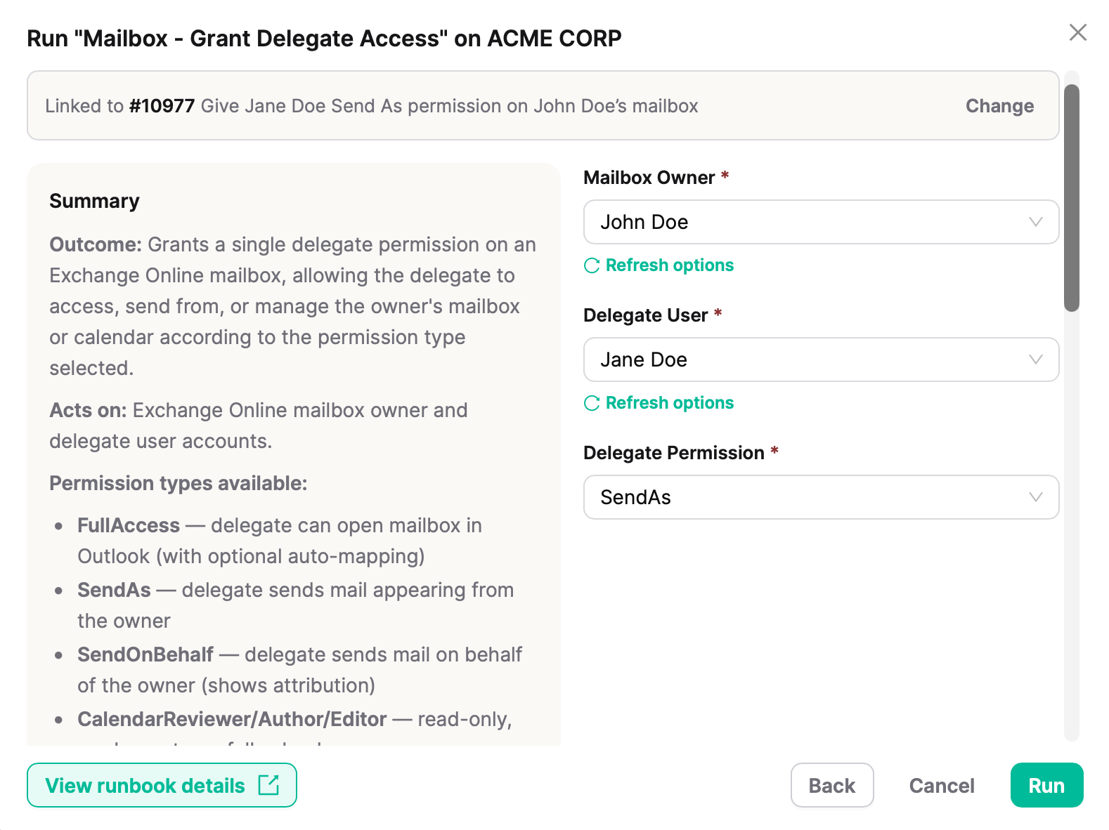This screenshot has height=830, width=1109.
Task: Click the chevron arrow in Delegate Permission field
Action: (1035, 497)
